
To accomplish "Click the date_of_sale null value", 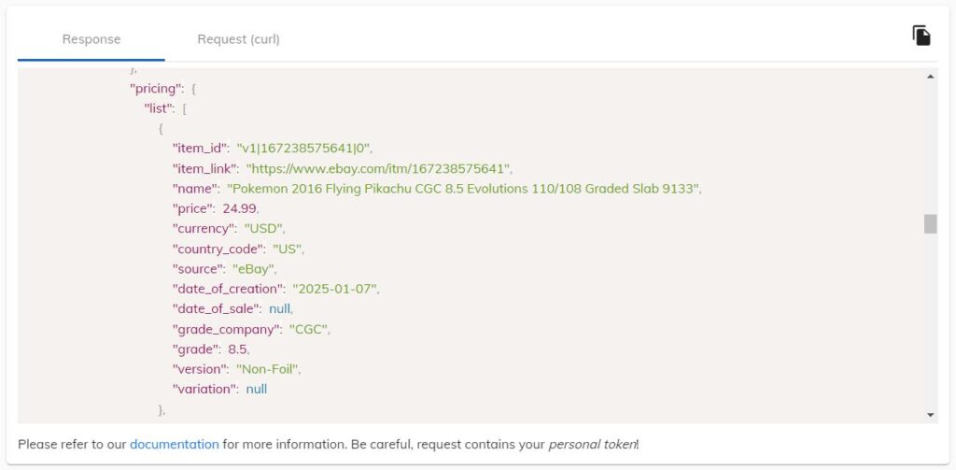I will tap(280, 309).
